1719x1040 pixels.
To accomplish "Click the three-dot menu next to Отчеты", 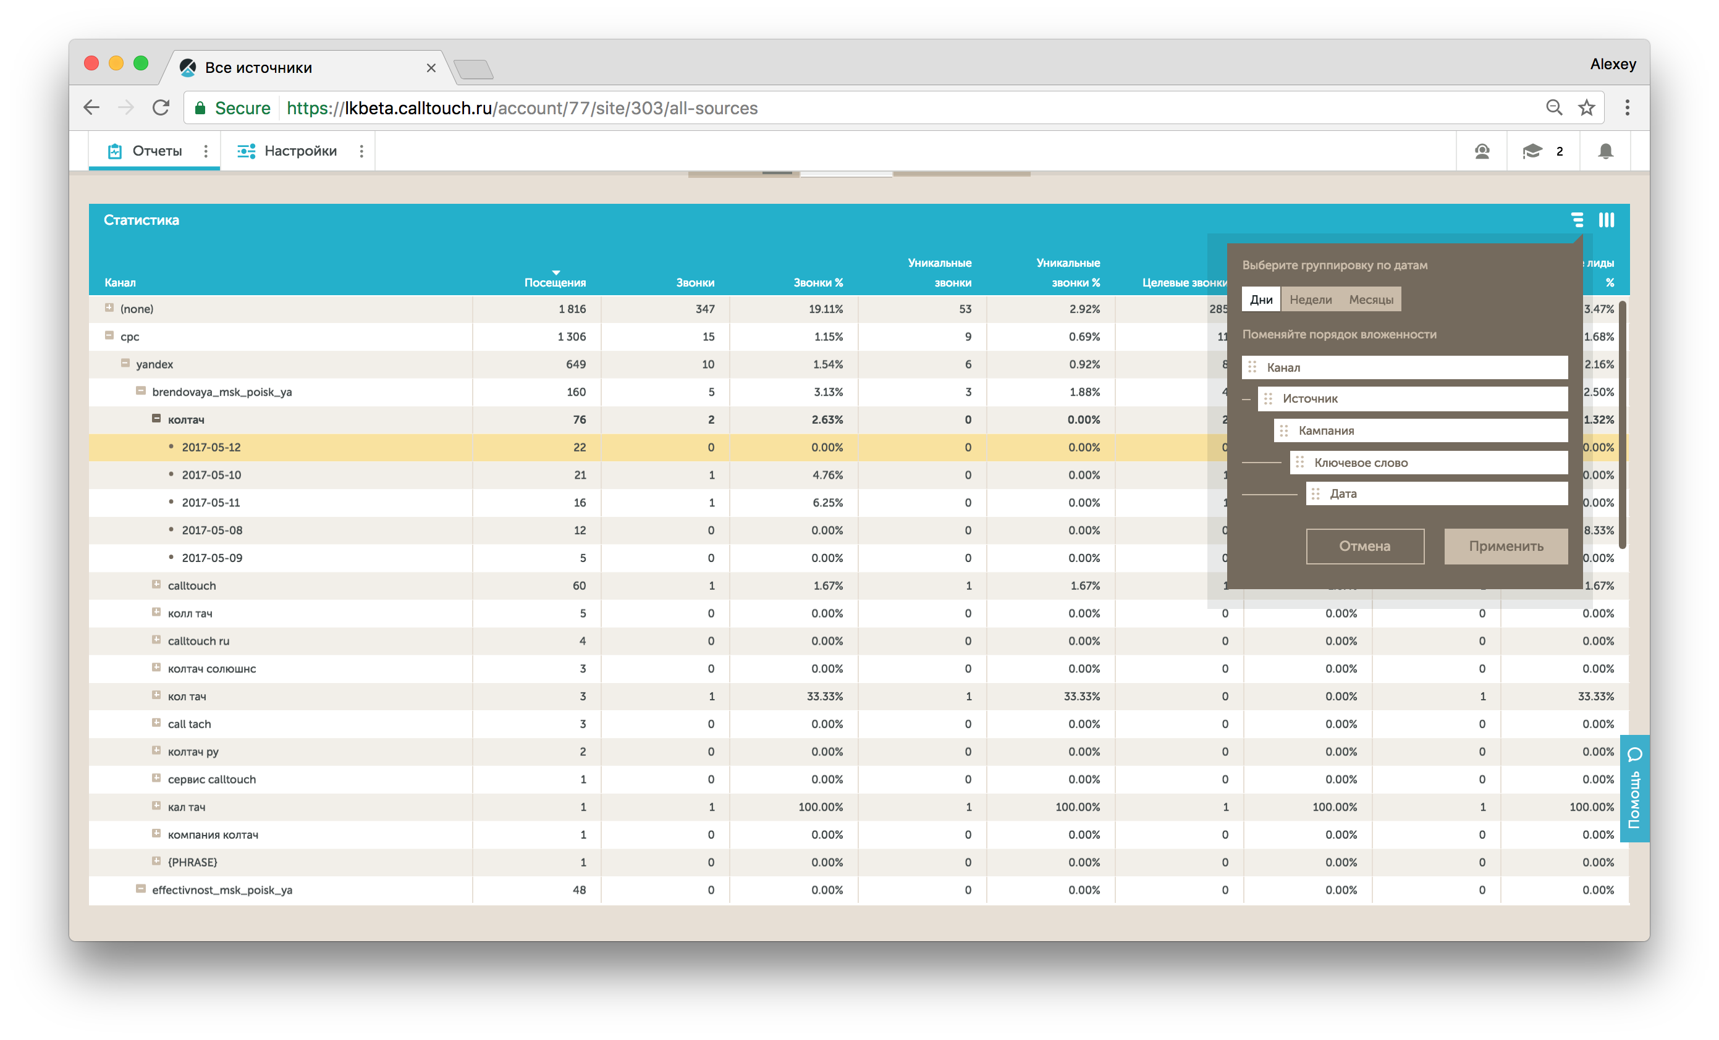I will (x=206, y=151).
